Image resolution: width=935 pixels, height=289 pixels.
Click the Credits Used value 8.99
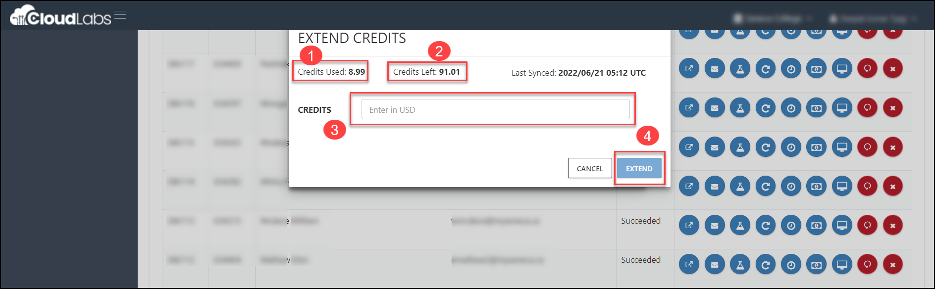click(x=357, y=72)
